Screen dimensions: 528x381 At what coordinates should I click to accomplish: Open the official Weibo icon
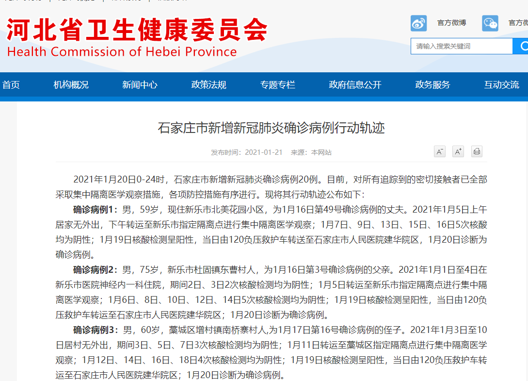pyautogui.click(x=418, y=23)
